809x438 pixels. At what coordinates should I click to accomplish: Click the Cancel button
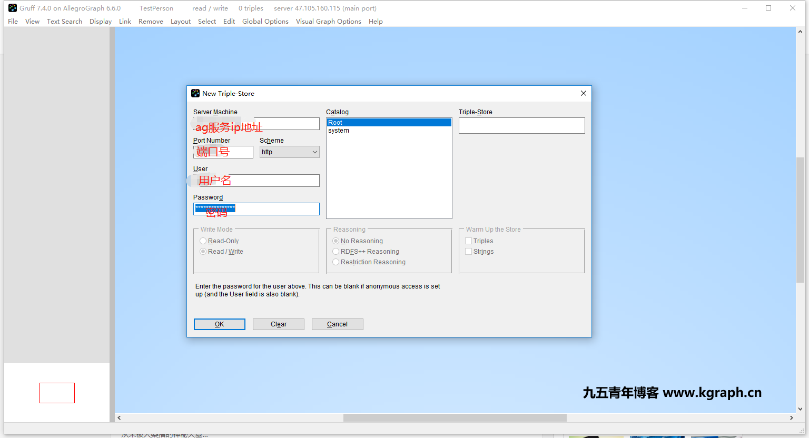(x=338, y=324)
